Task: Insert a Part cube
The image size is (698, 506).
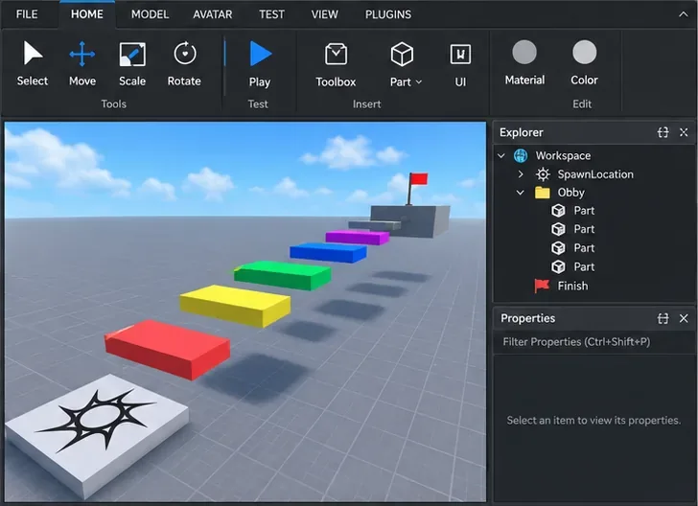Action: (x=402, y=55)
